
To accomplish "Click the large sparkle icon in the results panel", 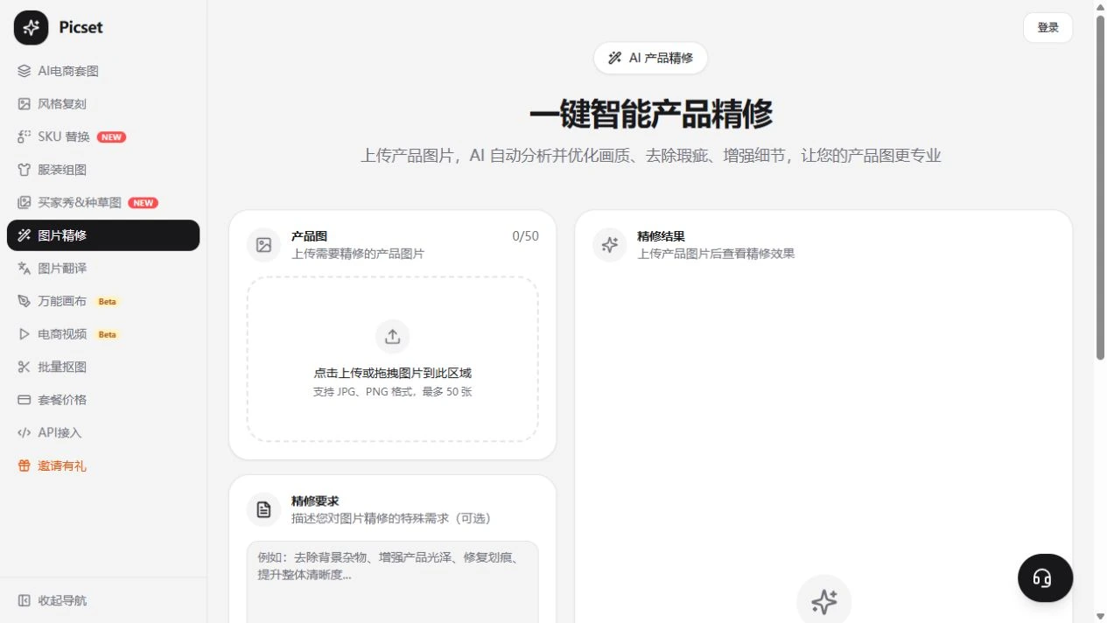I will click(x=823, y=601).
